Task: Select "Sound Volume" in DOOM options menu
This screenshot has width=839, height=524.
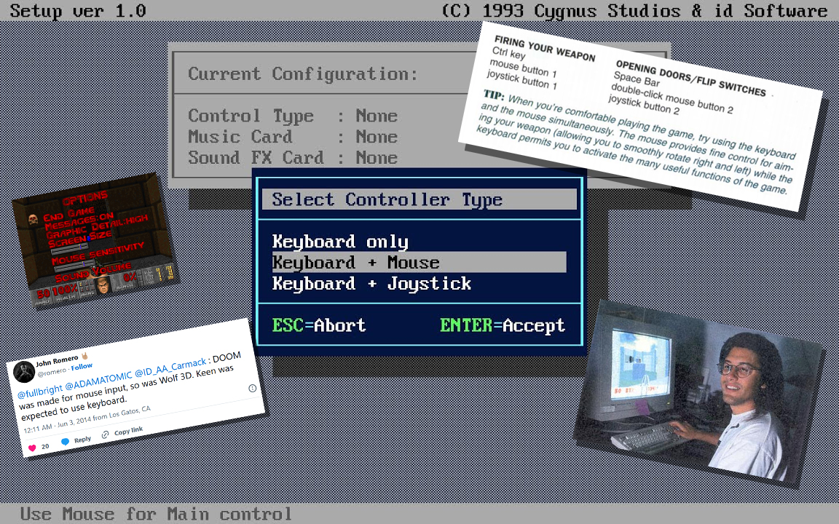Action: tap(93, 273)
